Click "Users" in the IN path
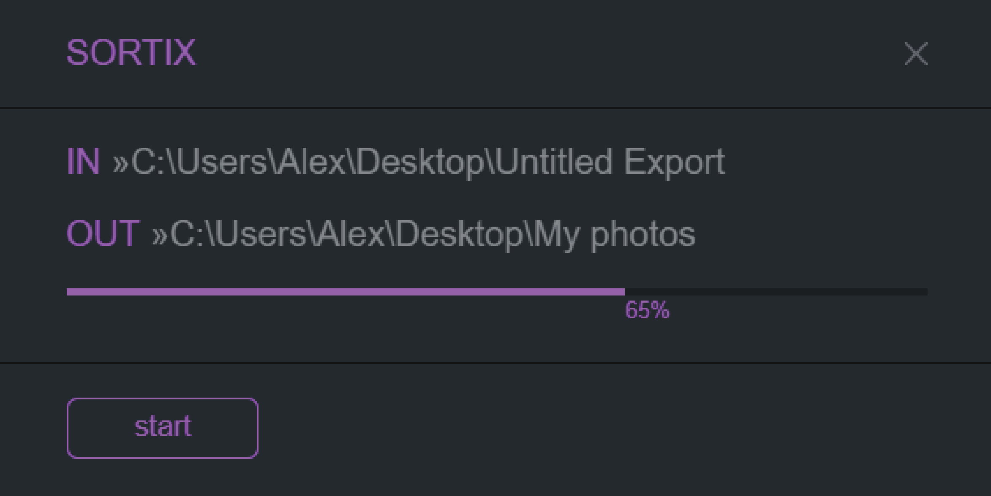Viewport: 991px width, 496px height. pyautogui.click(x=222, y=162)
